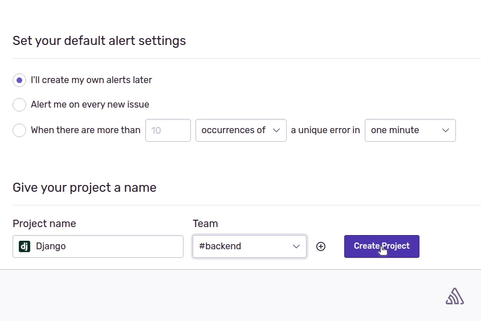This screenshot has height=321, width=481.
Task: Enable the "When there are more than" radio
Action: point(19,130)
